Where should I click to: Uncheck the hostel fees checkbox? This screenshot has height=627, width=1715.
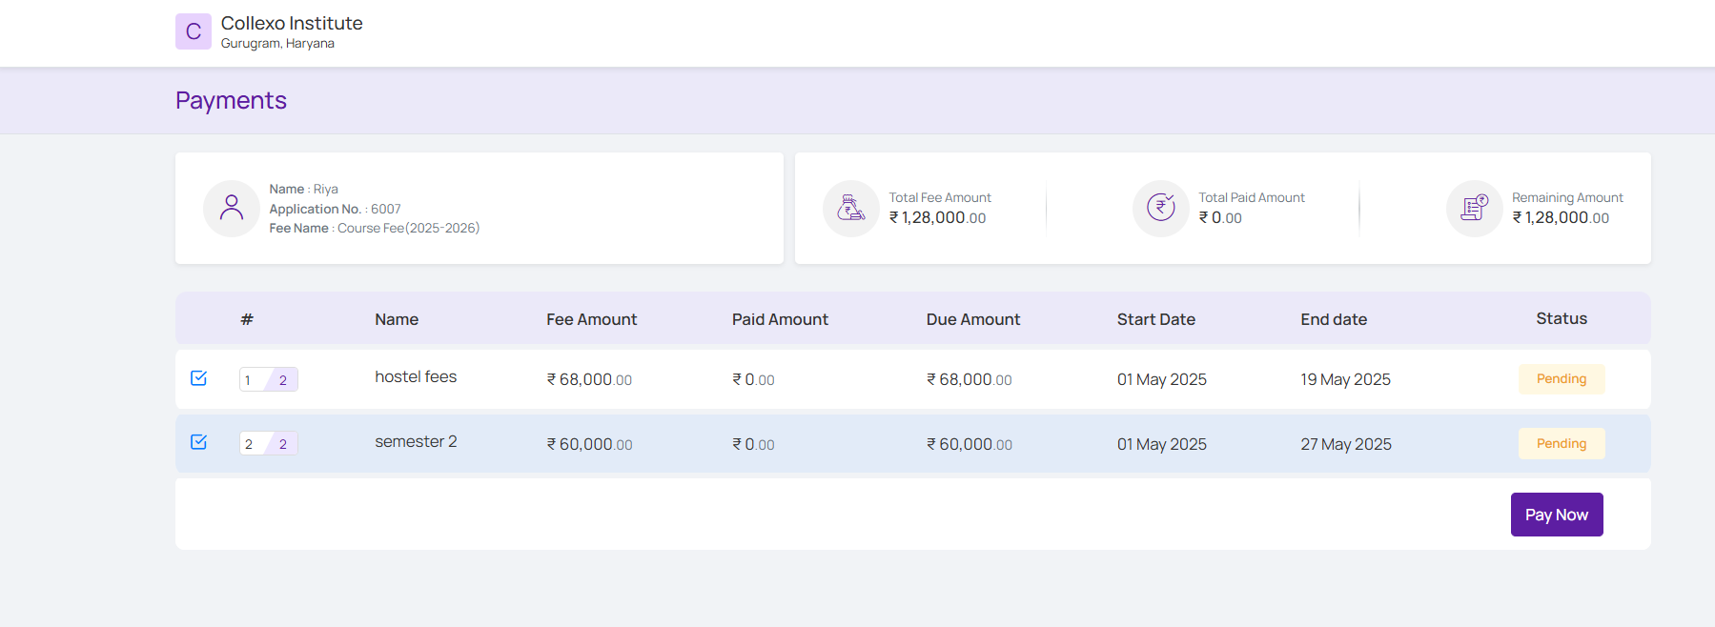point(199,378)
